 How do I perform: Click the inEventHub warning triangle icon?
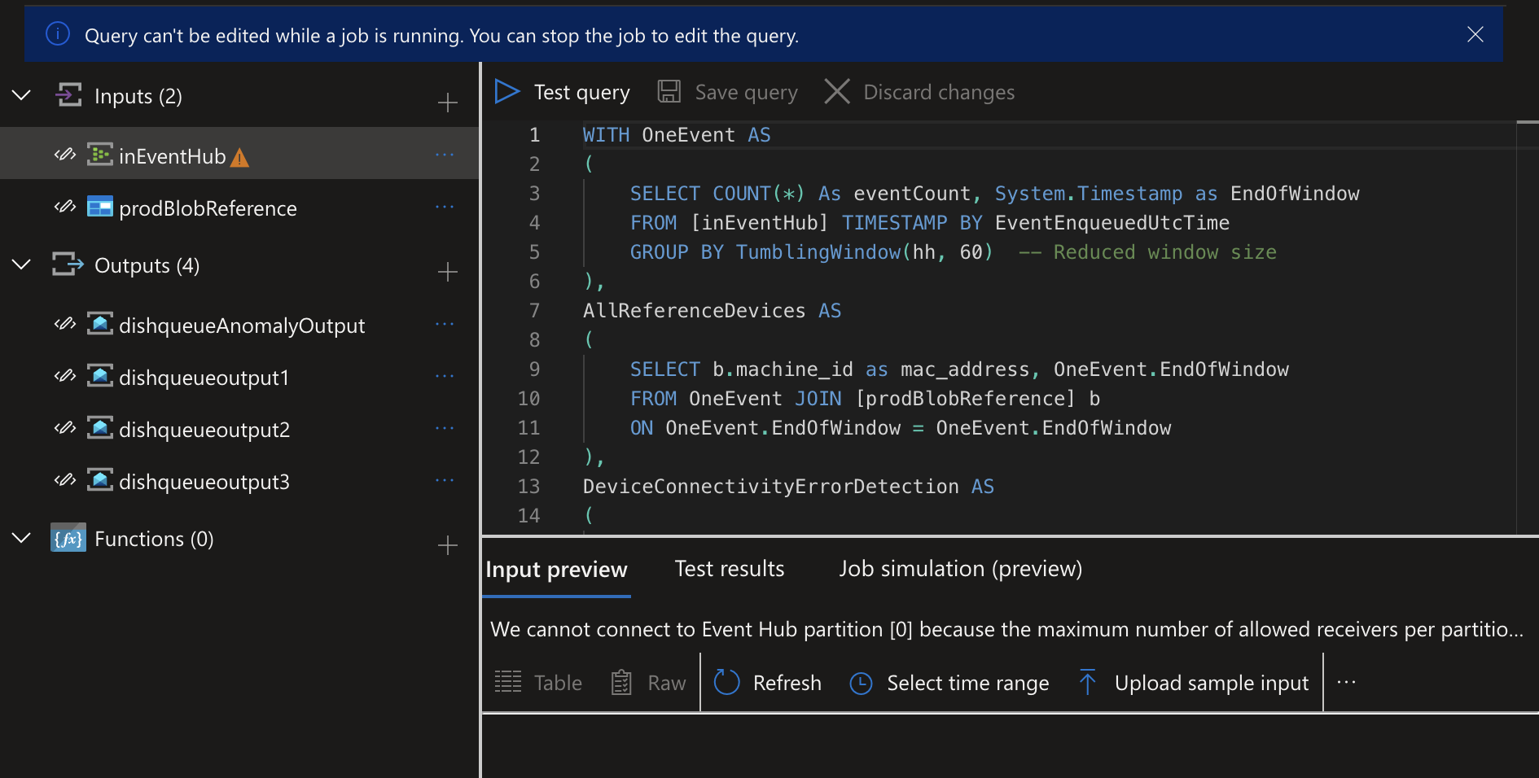[x=239, y=158]
